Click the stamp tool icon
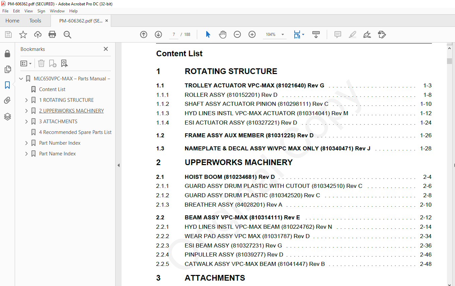The image size is (455, 286). coord(382,34)
